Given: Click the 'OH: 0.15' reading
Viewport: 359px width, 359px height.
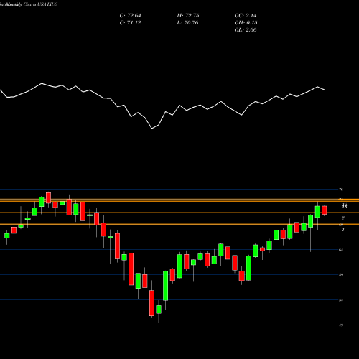Looking at the screenshot, I should (246, 23).
